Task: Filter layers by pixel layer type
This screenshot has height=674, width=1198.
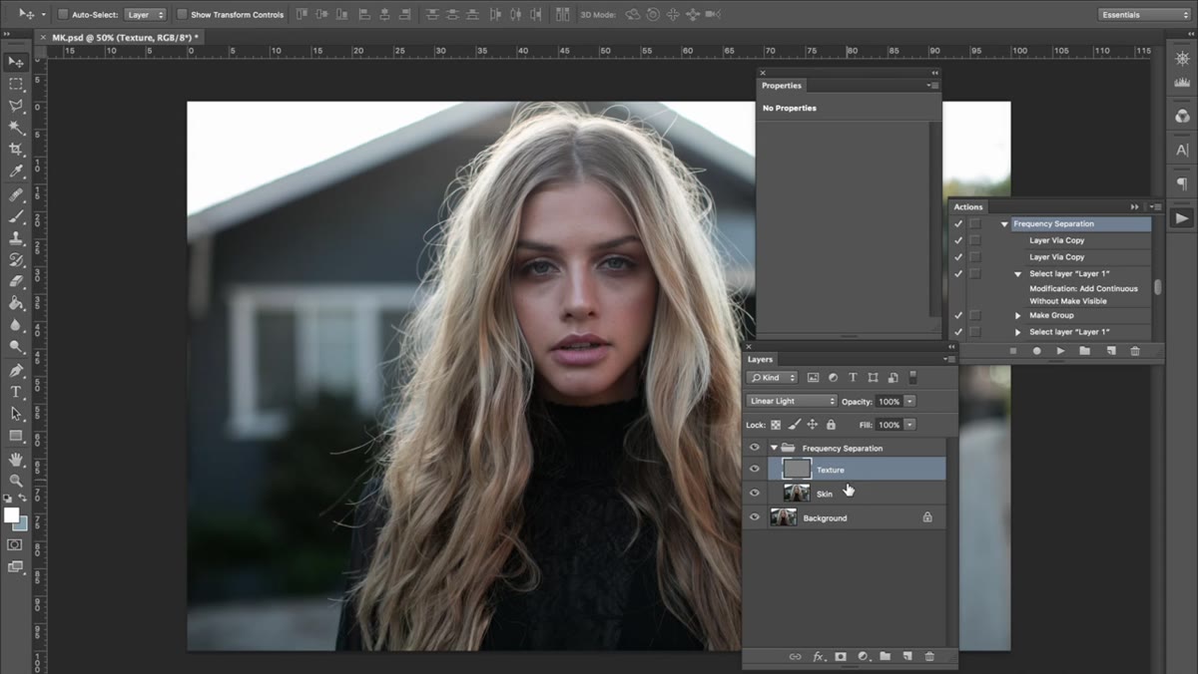Action: point(813,378)
